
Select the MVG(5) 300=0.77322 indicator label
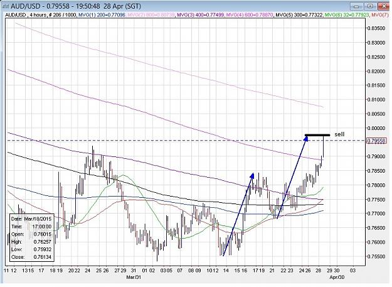[x=299, y=15]
